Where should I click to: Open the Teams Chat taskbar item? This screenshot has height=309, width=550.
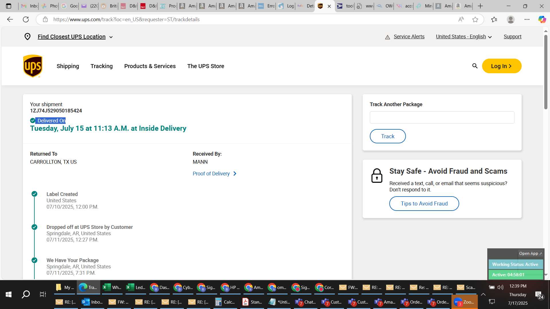[x=306, y=302]
